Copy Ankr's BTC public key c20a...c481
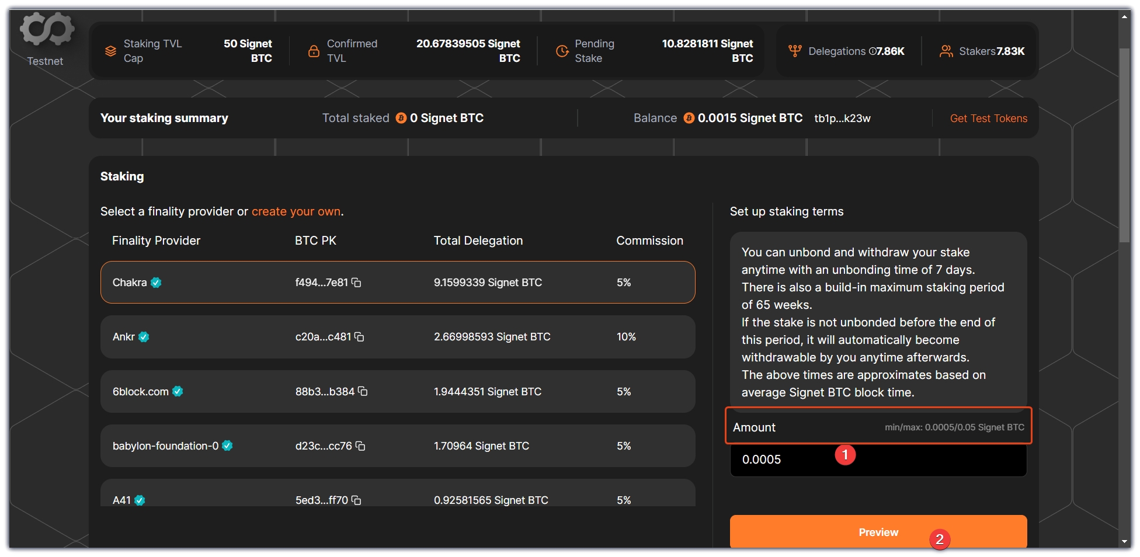This screenshot has width=1140, height=557. click(359, 337)
